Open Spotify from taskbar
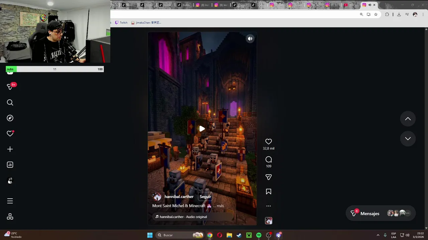The height and width of the screenshot is (240, 428). [x=259, y=235]
